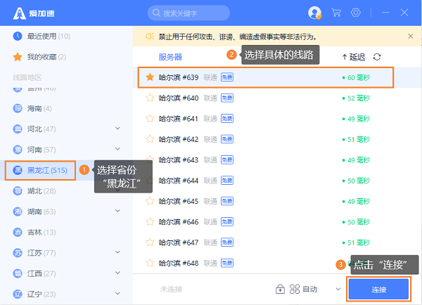422x305 pixels.
Task: Click the app logo at top left
Action: [34, 13]
